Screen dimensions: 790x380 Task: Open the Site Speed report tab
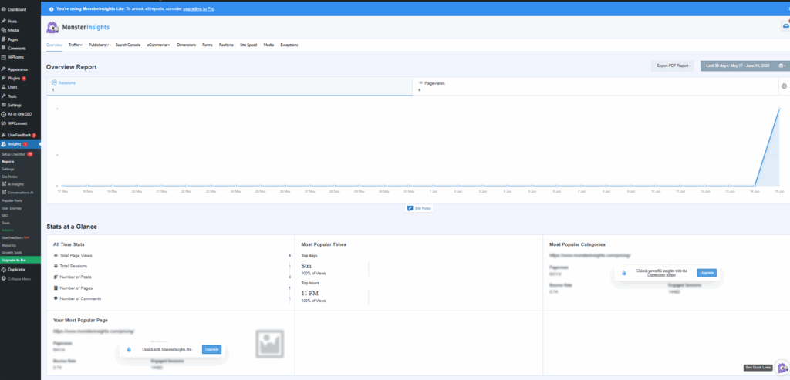tap(248, 45)
